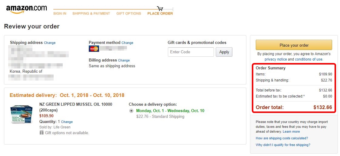Change the shipping address
340x156 pixels.
tap(50, 43)
